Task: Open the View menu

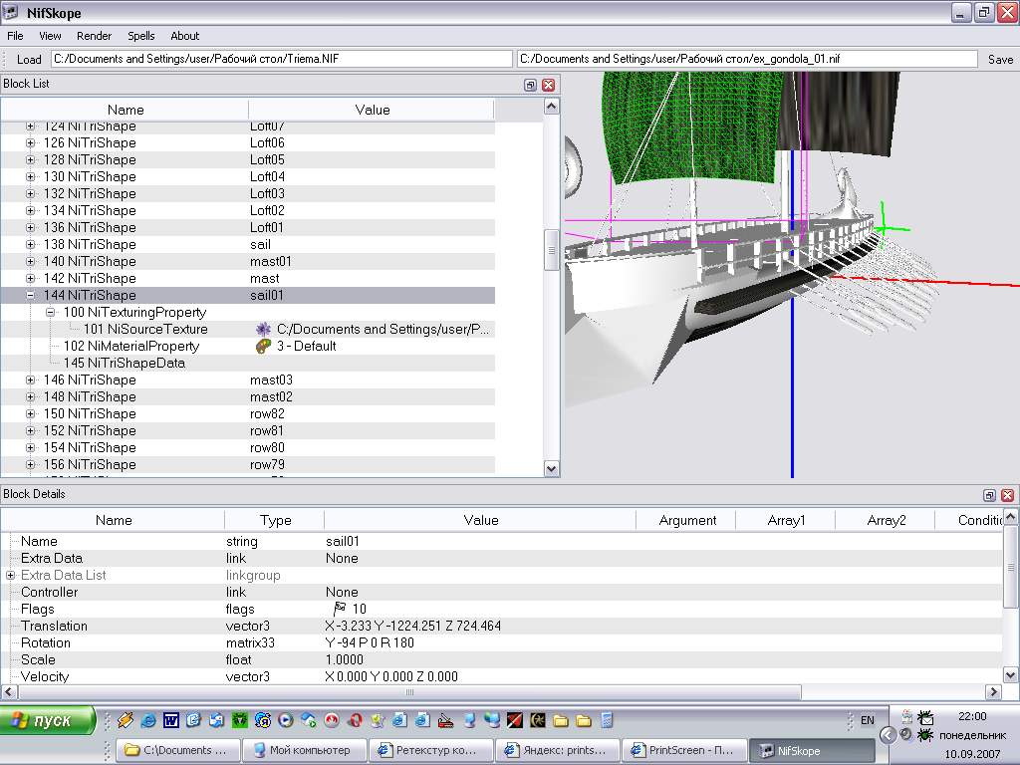Action: 50,36
